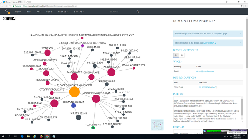248x139 pixels.
Task: Open the 167.172.192.49 IP address link
Action: [x=204, y=88]
